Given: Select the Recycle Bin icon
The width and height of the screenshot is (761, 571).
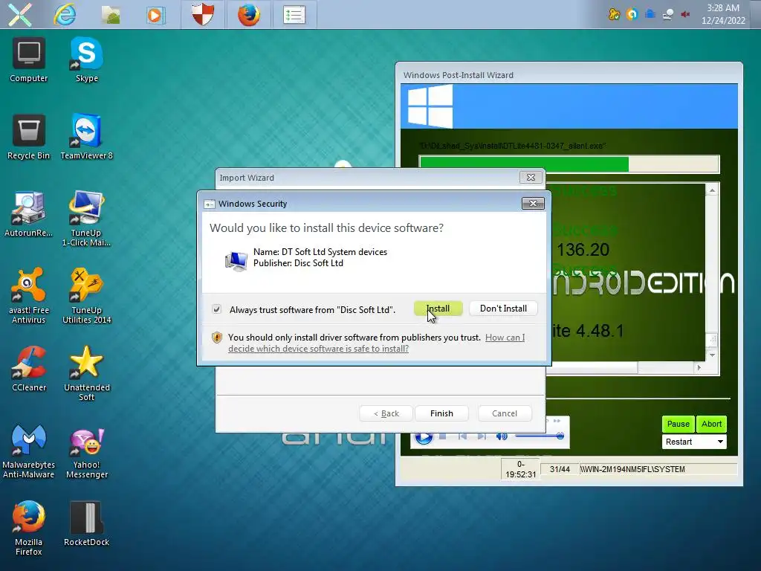Looking at the screenshot, I should pyautogui.click(x=29, y=138).
